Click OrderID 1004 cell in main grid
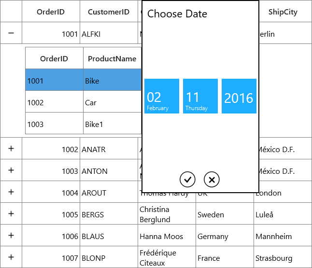This screenshot has height=268, width=312. click(x=51, y=192)
